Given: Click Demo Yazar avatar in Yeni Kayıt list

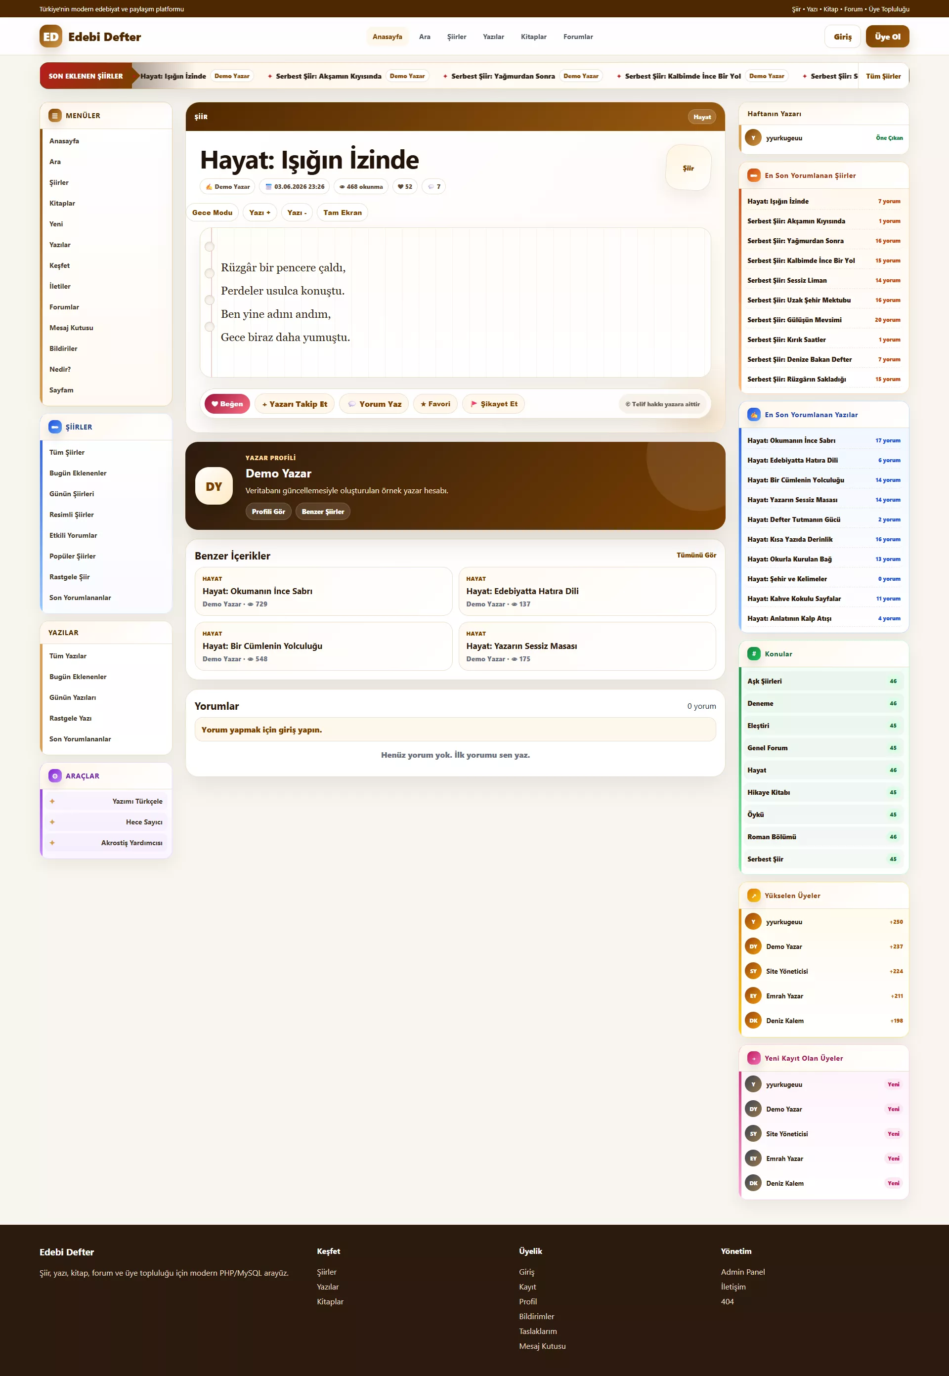Looking at the screenshot, I should 753,1109.
